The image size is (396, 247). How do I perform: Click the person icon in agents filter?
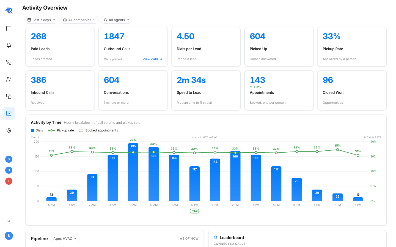[105, 20]
